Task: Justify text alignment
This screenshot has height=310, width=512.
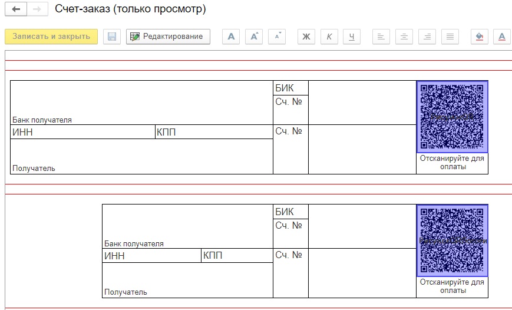Action: [450, 37]
